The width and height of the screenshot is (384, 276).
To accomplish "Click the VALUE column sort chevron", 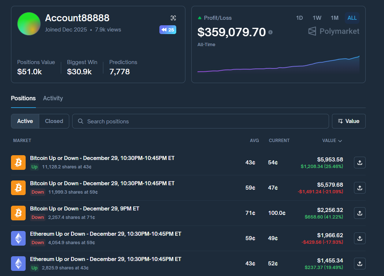I will [x=340, y=140].
